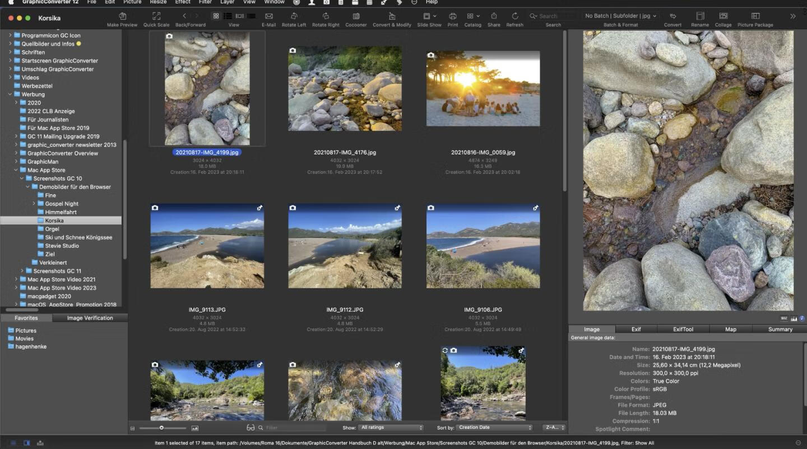
Task: Click the E-Mail toolbar icon
Action: click(268, 16)
